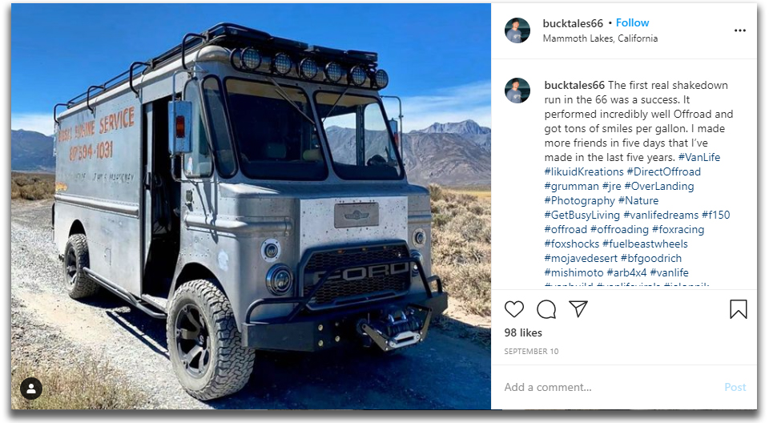Viewport: 769px width, 423px height.
Task: Open the #grumman hashtag
Action: (x=571, y=186)
